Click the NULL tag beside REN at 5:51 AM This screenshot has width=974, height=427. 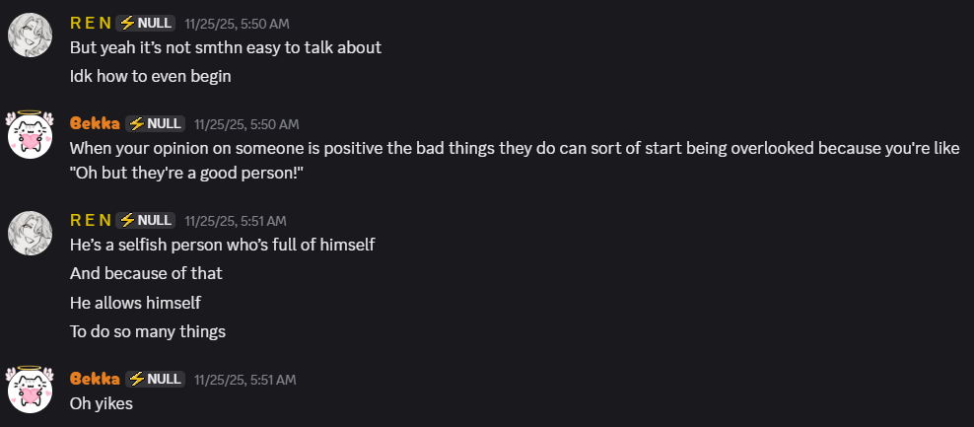(x=145, y=220)
